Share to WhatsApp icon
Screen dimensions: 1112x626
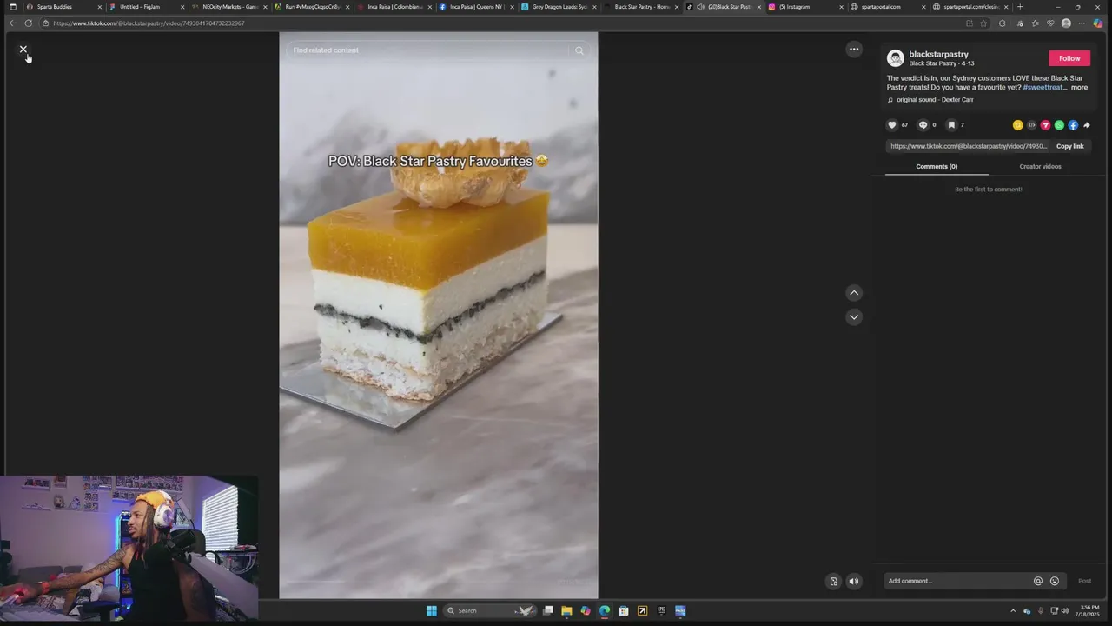(x=1059, y=125)
